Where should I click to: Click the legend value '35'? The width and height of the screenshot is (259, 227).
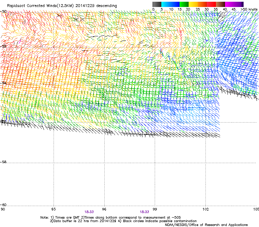pos(216,9)
